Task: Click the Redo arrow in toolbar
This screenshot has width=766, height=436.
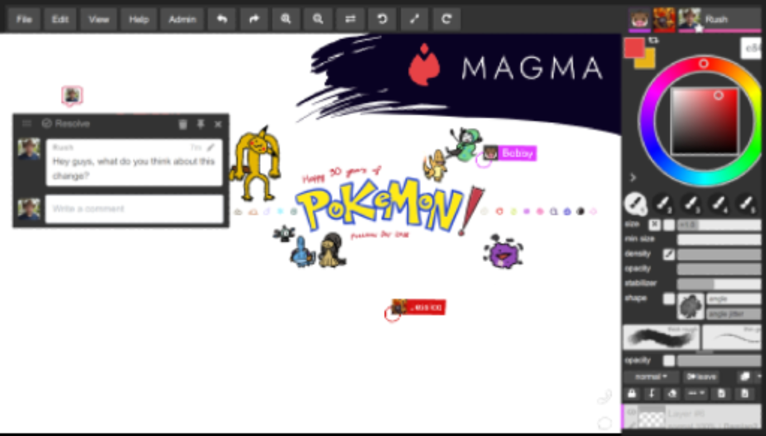Action: coord(254,19)
